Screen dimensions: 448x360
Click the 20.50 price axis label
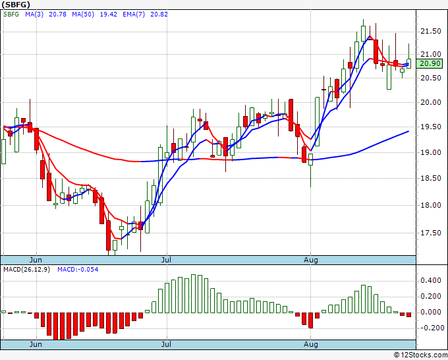click(431, 78)
